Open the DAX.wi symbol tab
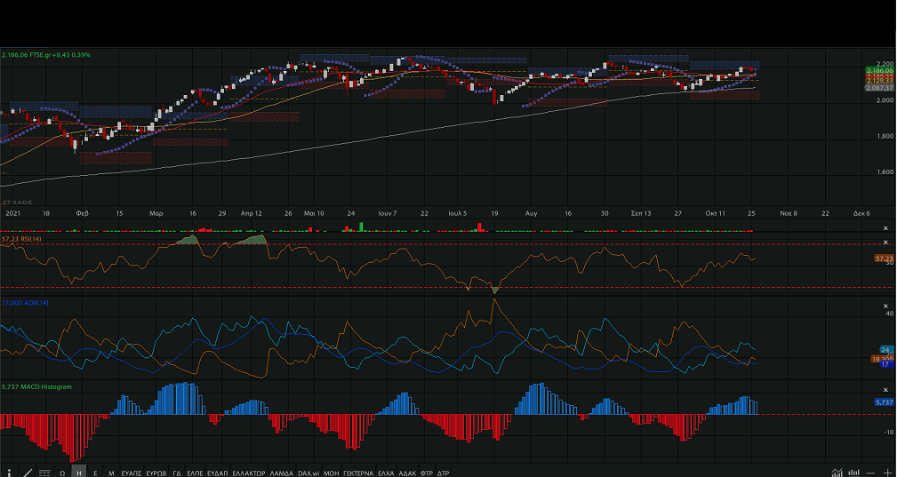 pyautogui.click(x=308, y=473)
